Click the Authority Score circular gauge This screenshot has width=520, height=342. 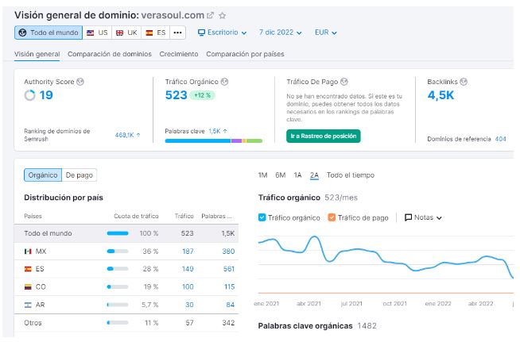[30, 95]
